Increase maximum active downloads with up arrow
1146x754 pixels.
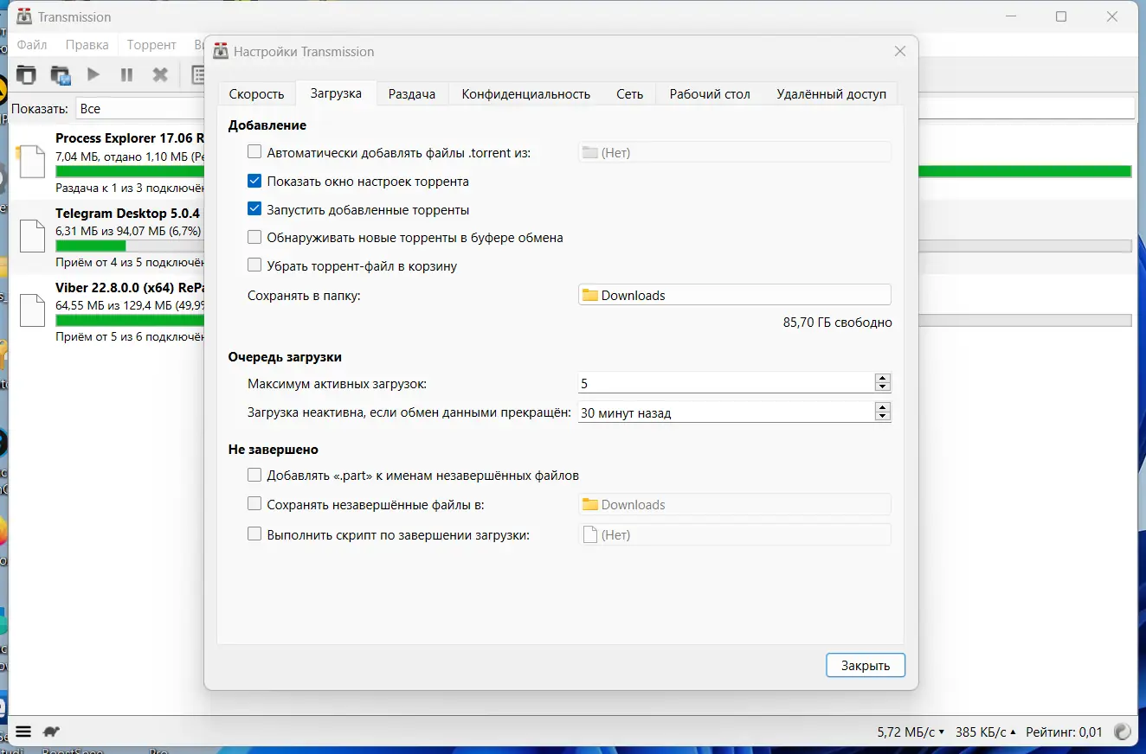[883, 378]
